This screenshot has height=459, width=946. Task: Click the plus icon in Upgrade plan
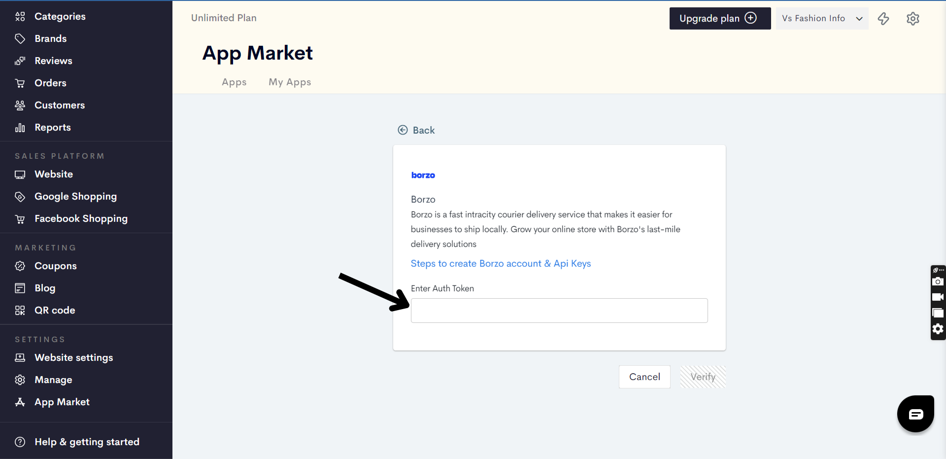750,18
